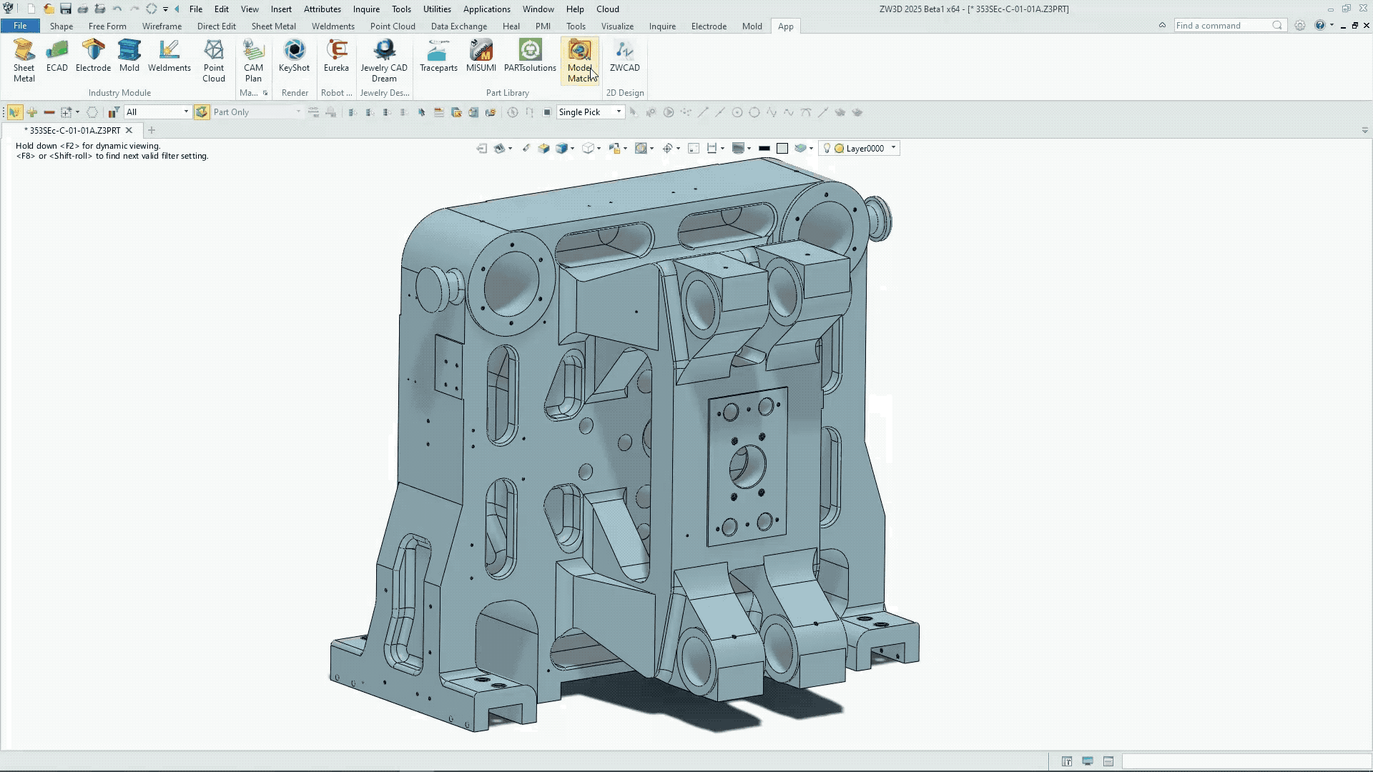Toggle the Part Only filter button
Image resolution: width=1373 pixels, height=772 pixels.
202,112
